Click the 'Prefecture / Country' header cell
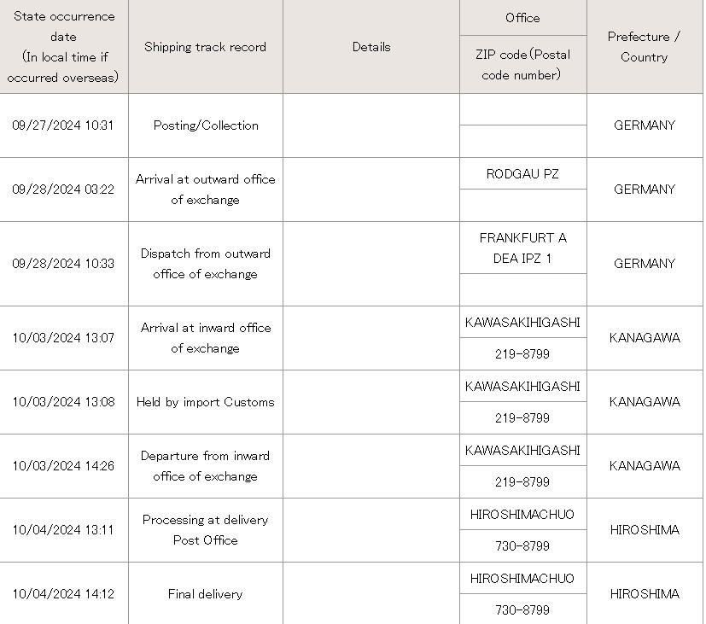Image resolution: width=706 pixels, height=624 pixels. (645, 47)
